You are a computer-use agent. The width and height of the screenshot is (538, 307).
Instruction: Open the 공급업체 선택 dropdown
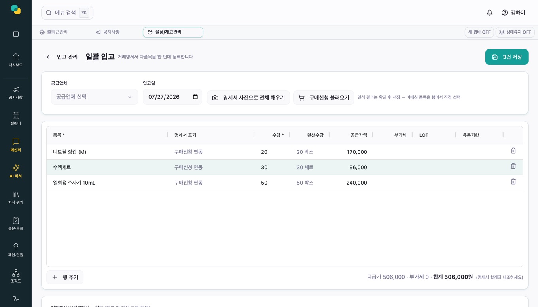tap(95, 97)
